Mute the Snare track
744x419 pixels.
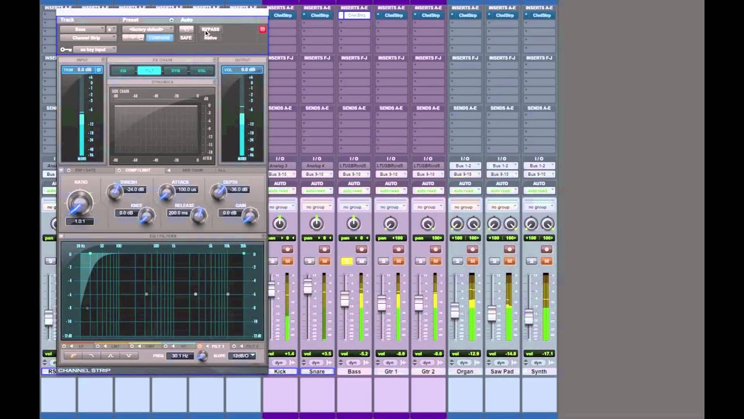point(324,261)
